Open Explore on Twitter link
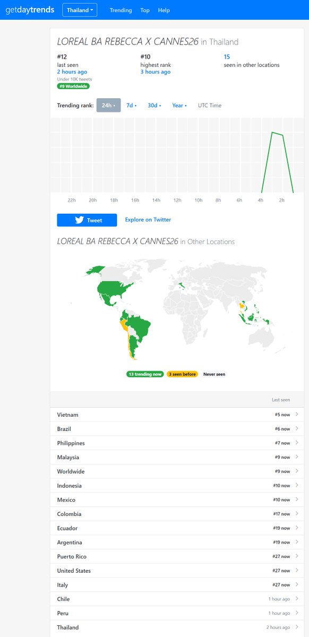309x637 pixels. (x=148, y=219)
